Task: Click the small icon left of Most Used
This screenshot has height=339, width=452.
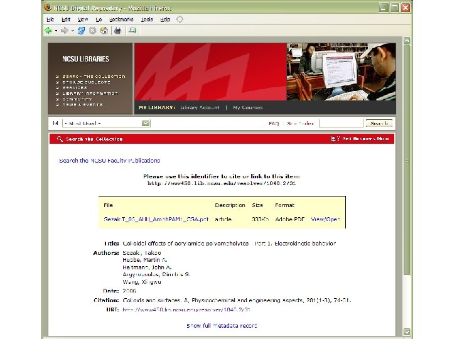Action: tap(56, 123)
